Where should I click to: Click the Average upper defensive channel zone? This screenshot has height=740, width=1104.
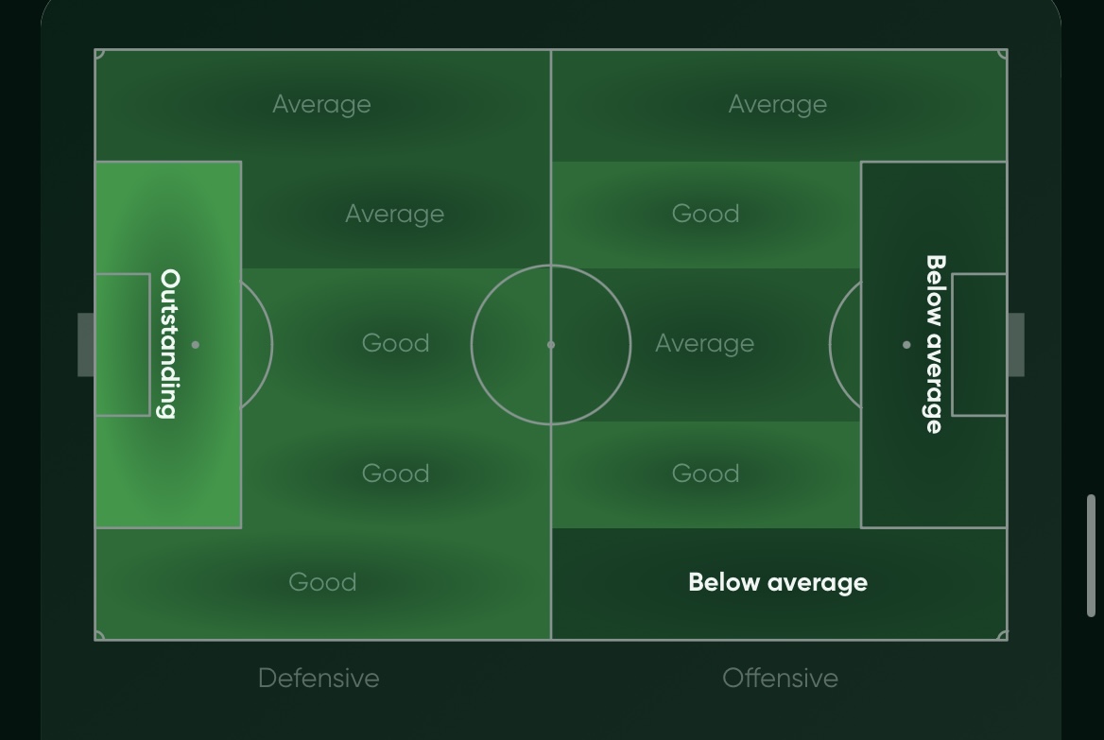click(x=394, y=214)
